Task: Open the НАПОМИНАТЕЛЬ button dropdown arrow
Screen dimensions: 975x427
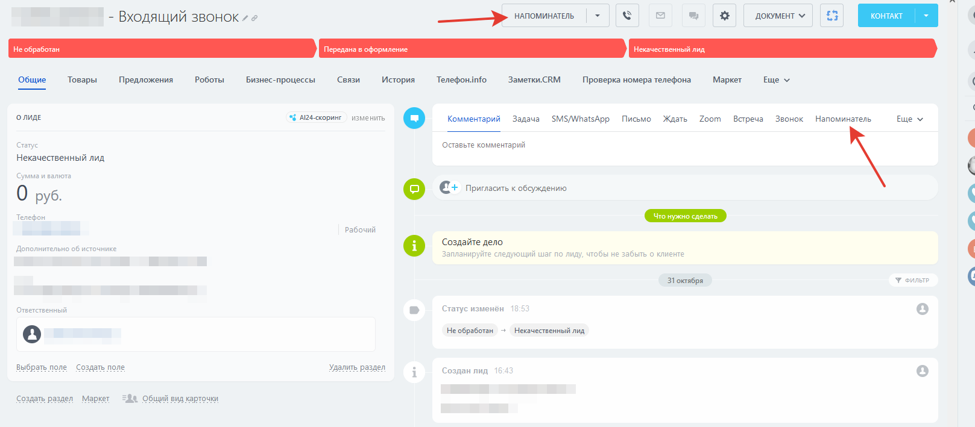Action: pos(598,16)
